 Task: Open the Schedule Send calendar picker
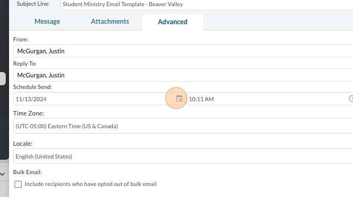click(x=179, y=99)
